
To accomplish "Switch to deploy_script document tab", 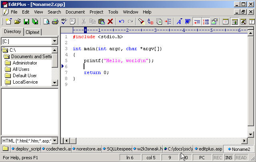I will pos(26,149).
